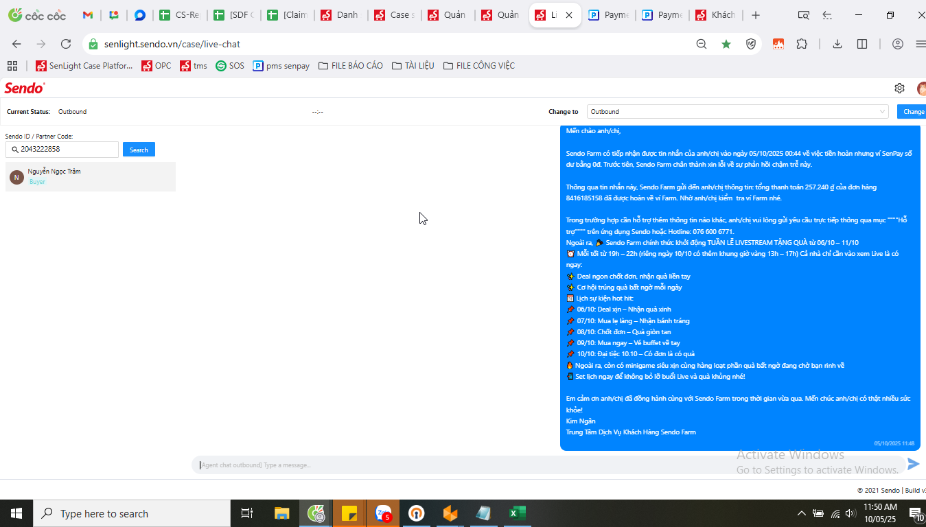926x527 pixels.
Task: Open Sticky Notes from the taskbar
Action: point(349,513)
